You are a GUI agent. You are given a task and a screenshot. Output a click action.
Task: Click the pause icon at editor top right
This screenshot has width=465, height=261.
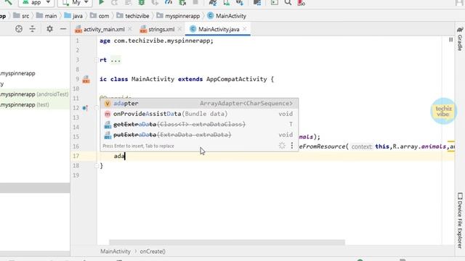[x=450, y=40]
